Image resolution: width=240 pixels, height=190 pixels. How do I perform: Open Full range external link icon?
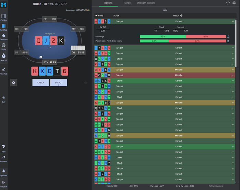pos(228,36)
